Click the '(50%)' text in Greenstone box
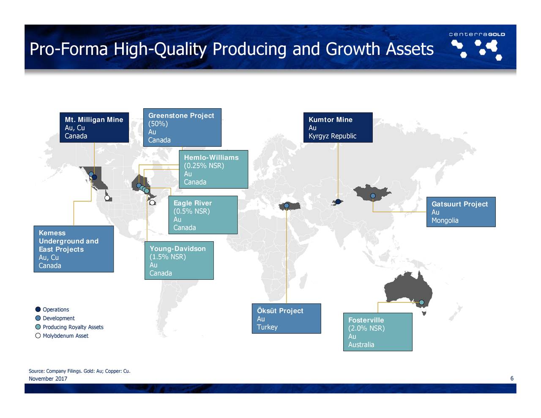The height and width of the screenshot is (418, 541). pyautogui.click(x=158, y=124)
